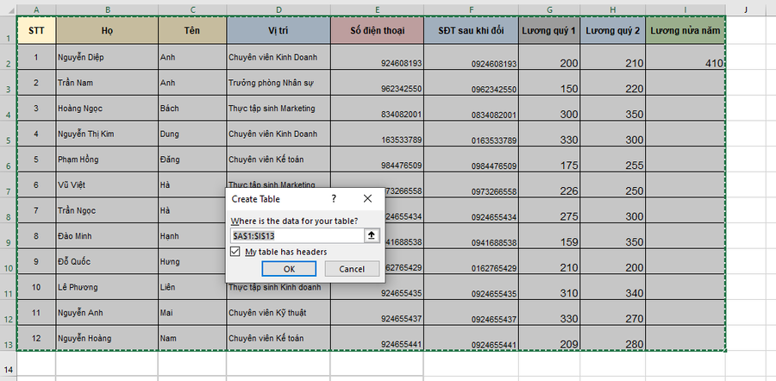This screenshot has height=381, width=776.
Task: Select column A header
Action: pos(36,9)
